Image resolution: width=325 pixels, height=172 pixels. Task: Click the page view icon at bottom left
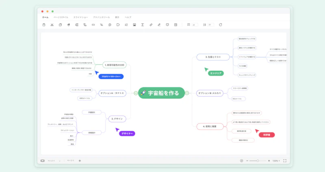coord(43,161)
